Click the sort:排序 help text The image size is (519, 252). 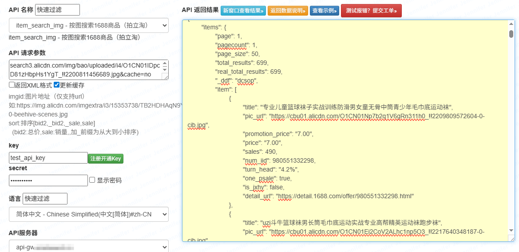pyautogui.click(x=52, y=124)
